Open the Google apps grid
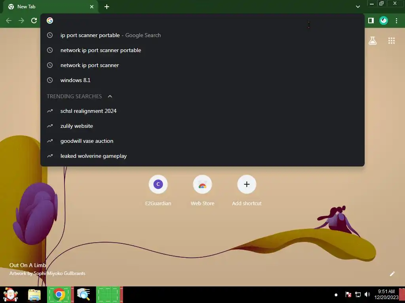Viewport: 405px width, 303px height. coord(392,41)
